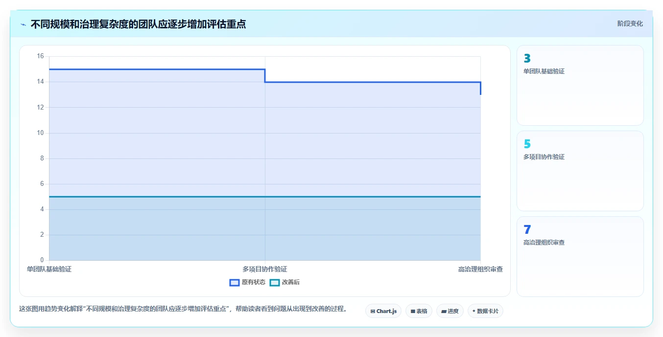Screen dimensions: 663x337
Task: Click the chart title 不同规模和治理复杂度的团队应逐步增加评估重点
Action: point(138,24)
